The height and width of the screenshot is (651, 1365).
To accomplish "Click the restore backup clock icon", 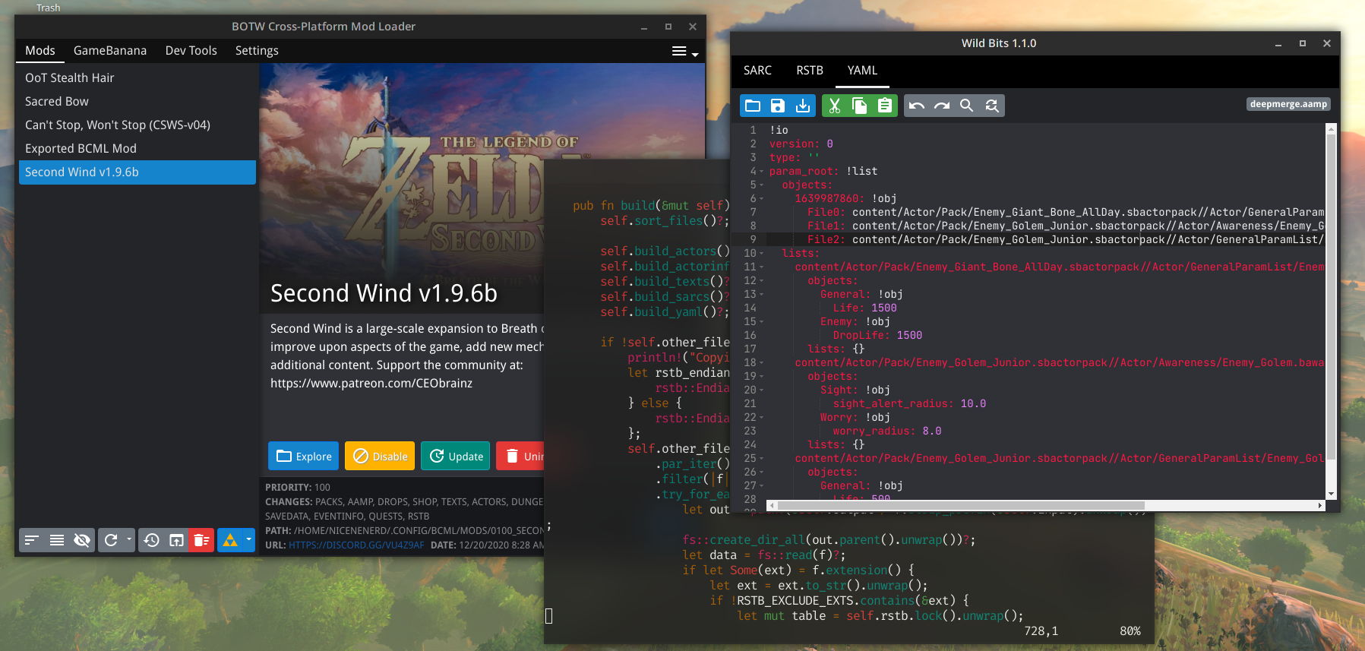I will point(151,540).
